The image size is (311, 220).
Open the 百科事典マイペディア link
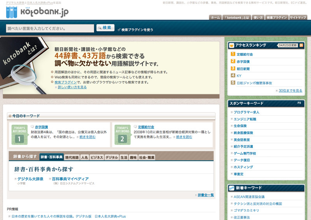click(x=70, y=179)
